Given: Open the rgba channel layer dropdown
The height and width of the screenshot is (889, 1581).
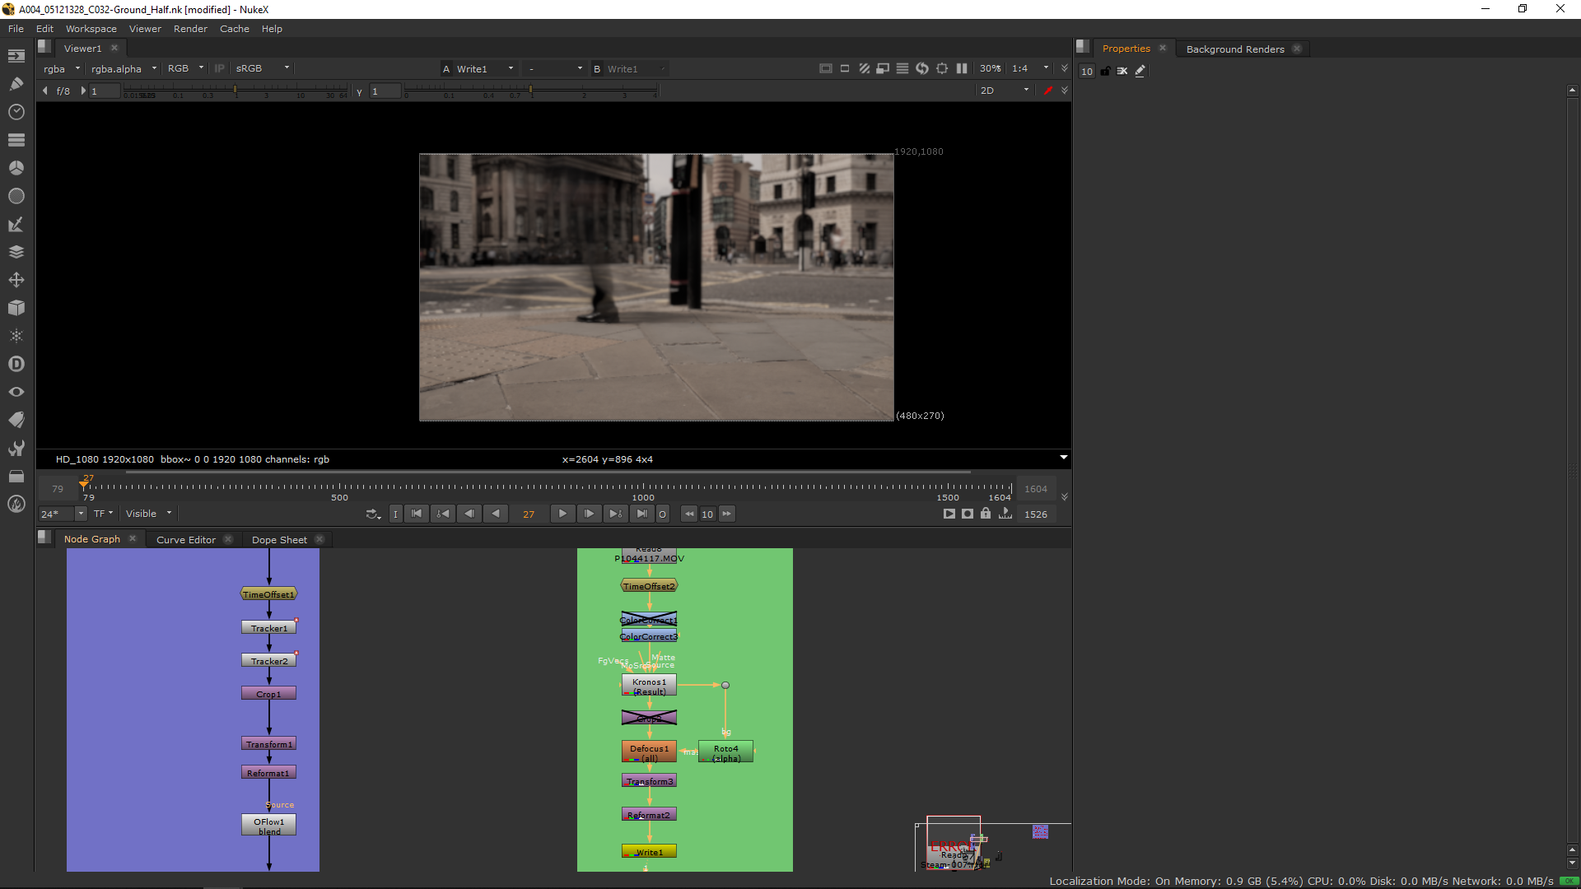Looking at the screenshot, I should (x=62, y=68).
